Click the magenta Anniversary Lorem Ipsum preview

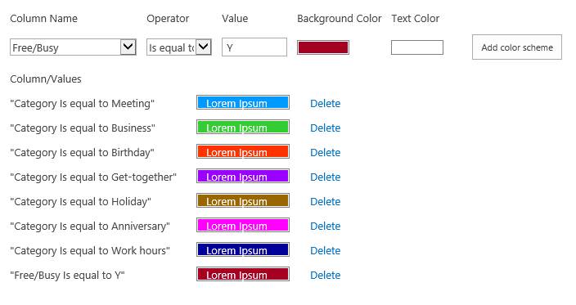(243, 226)
